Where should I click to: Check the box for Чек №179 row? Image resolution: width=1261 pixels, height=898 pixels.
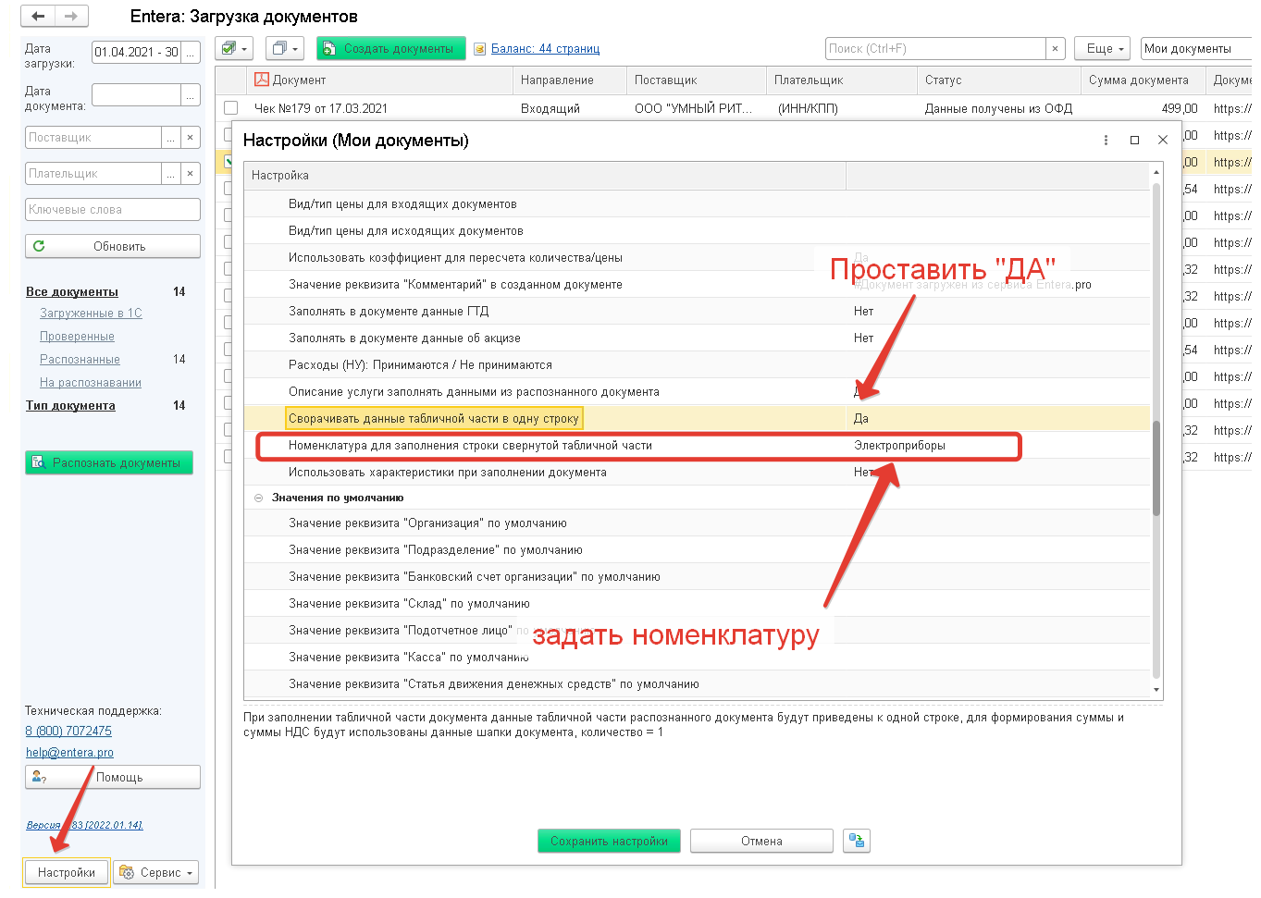pos(231,108)
